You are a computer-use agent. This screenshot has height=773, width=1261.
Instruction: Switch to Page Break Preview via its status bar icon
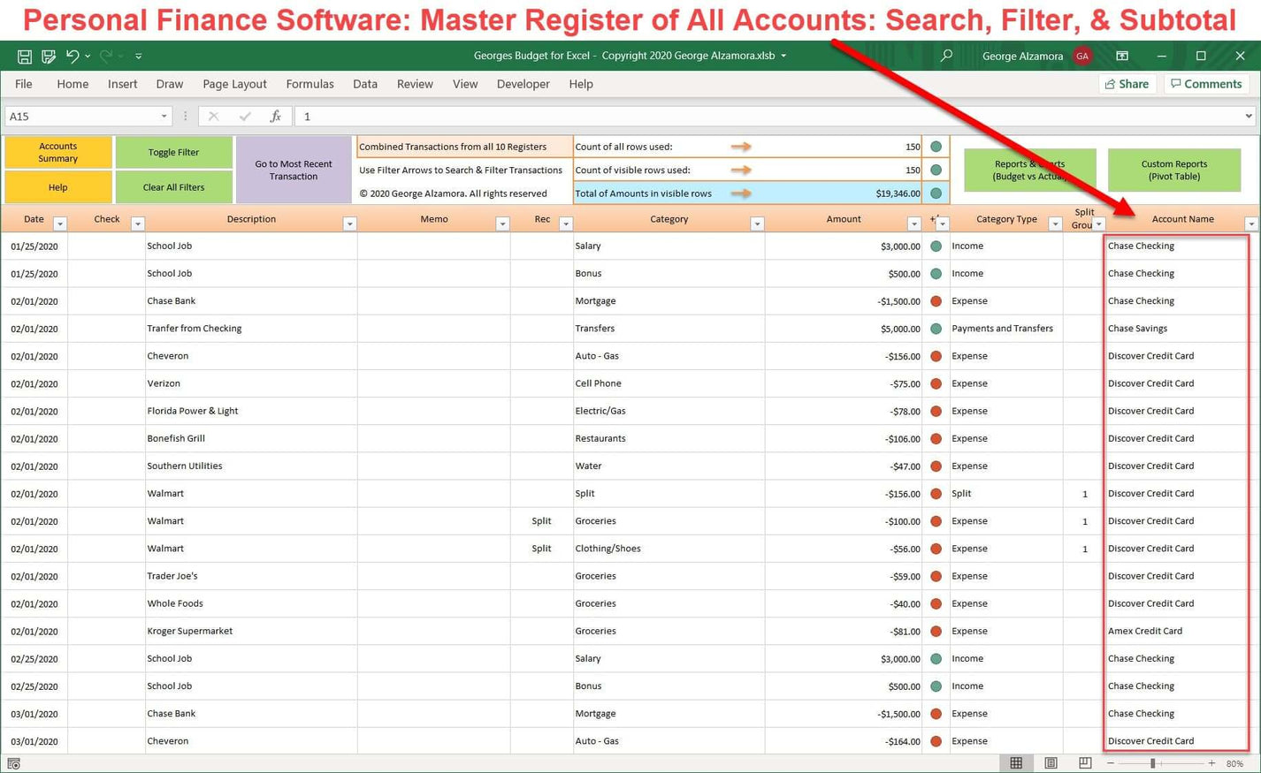coord(1085,762)
